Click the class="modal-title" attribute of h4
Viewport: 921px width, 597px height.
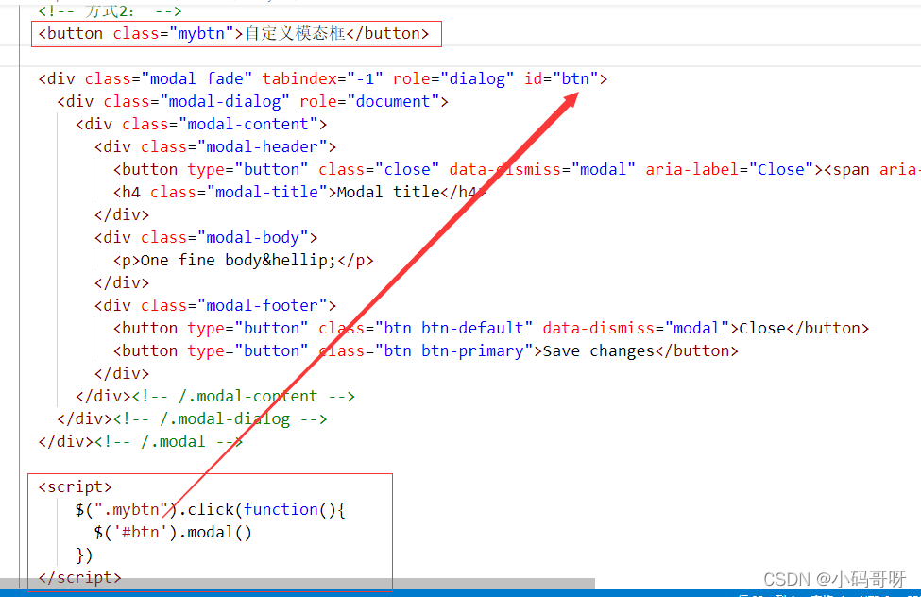238,192
